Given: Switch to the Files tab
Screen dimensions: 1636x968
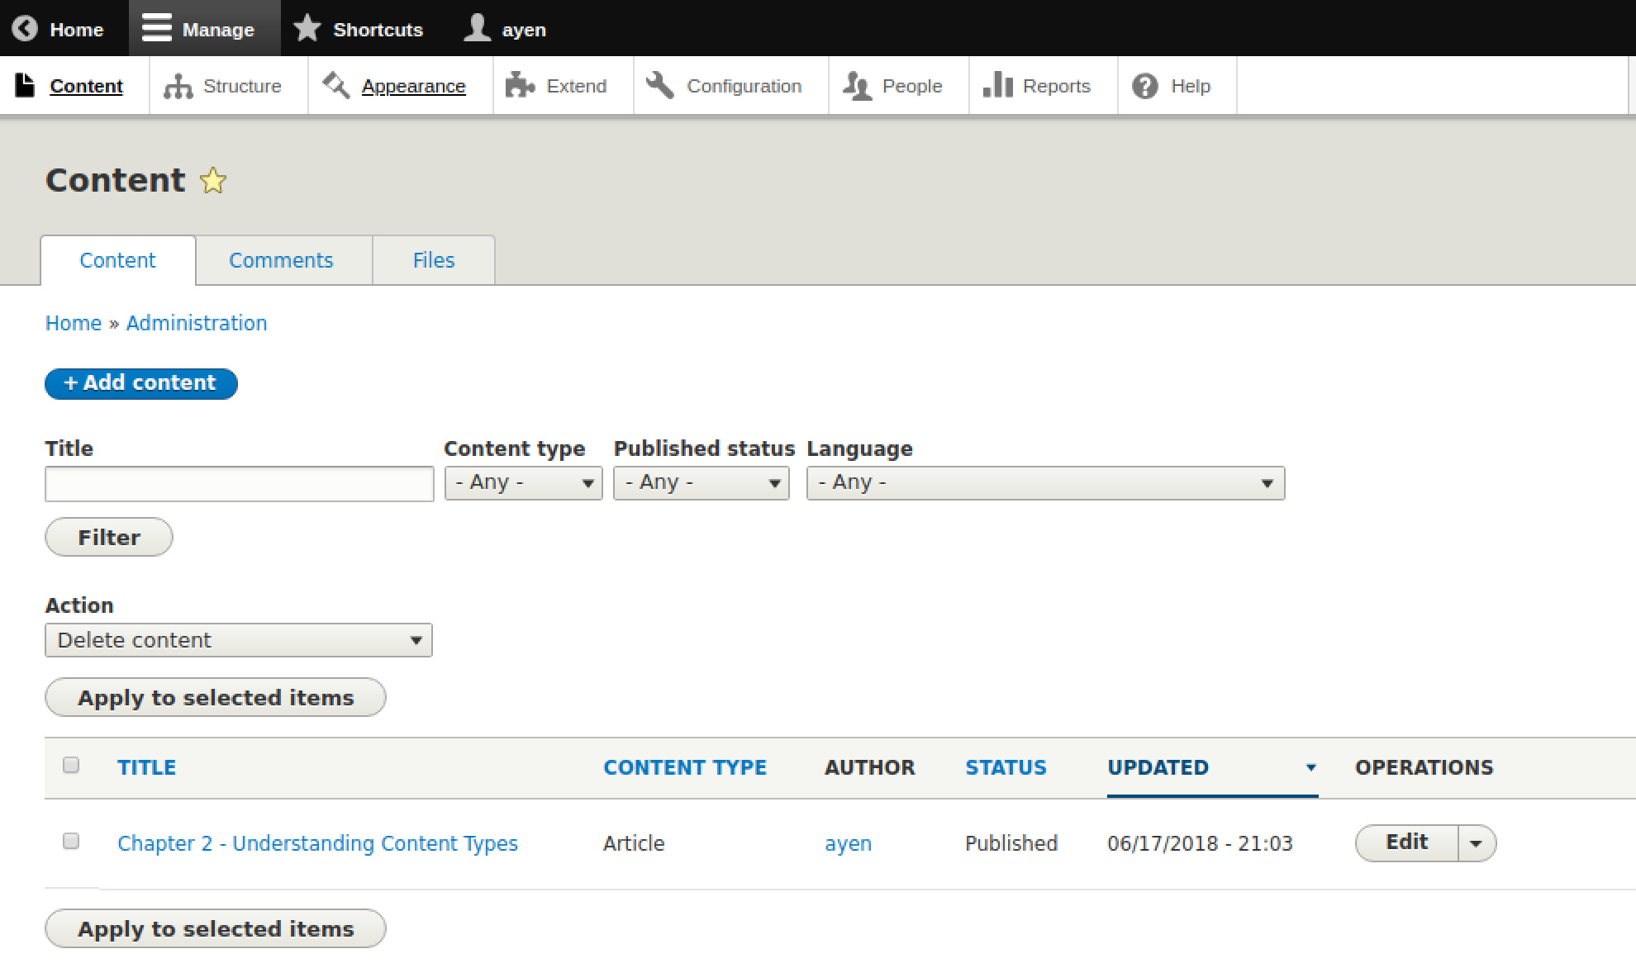Looking at the screenshot, I should pos(433,261).
